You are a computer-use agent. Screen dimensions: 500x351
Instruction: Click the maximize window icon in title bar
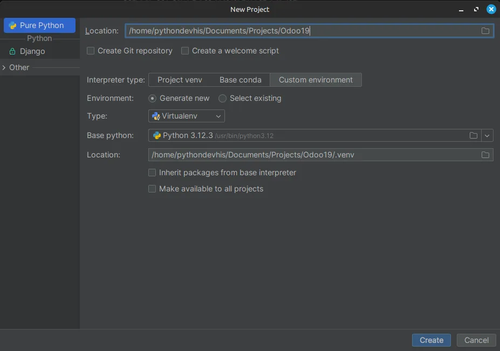click(476, 9)
